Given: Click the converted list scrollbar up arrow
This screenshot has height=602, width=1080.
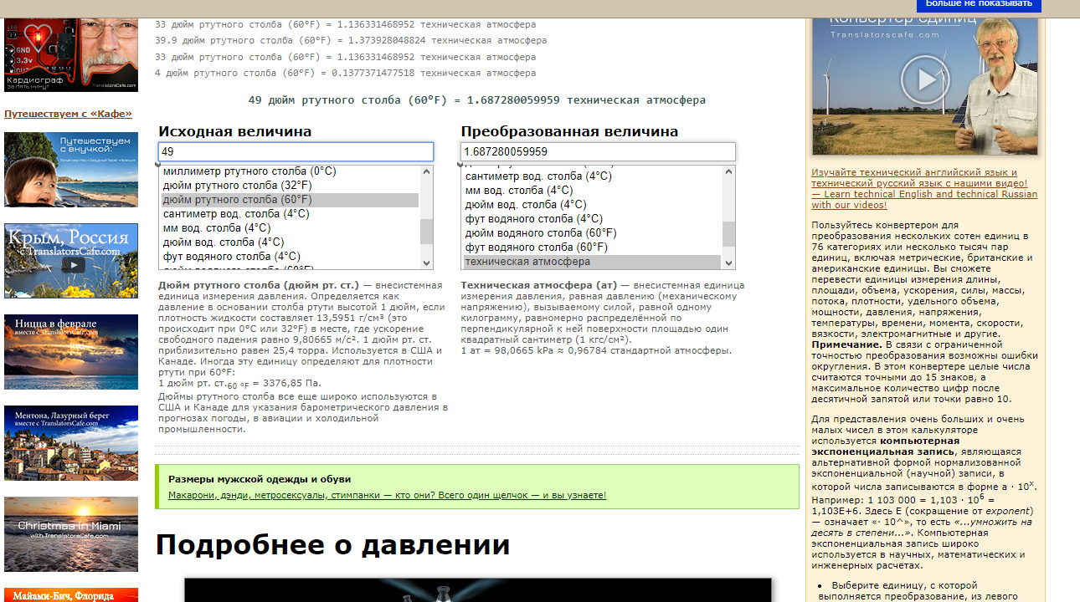Looking at the screenshot, I should [728, 172].
